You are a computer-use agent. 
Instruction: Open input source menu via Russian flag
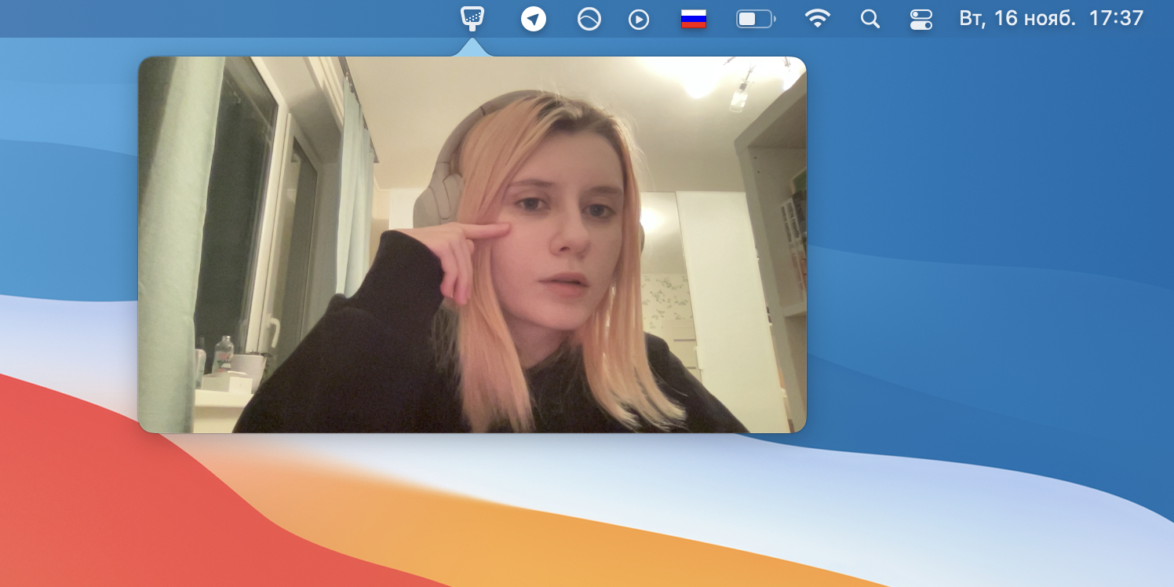click(693, 19)
